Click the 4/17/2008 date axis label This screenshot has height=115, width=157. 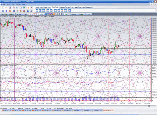[x=114, y=104]
